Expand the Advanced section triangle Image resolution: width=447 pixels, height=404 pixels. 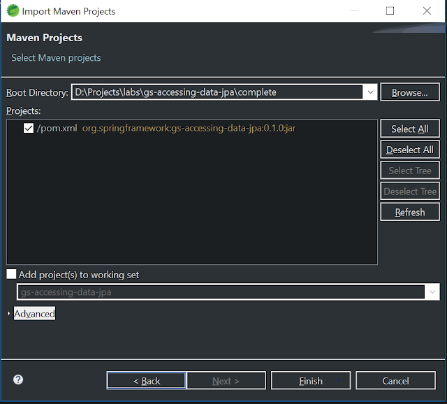[8, 314]
